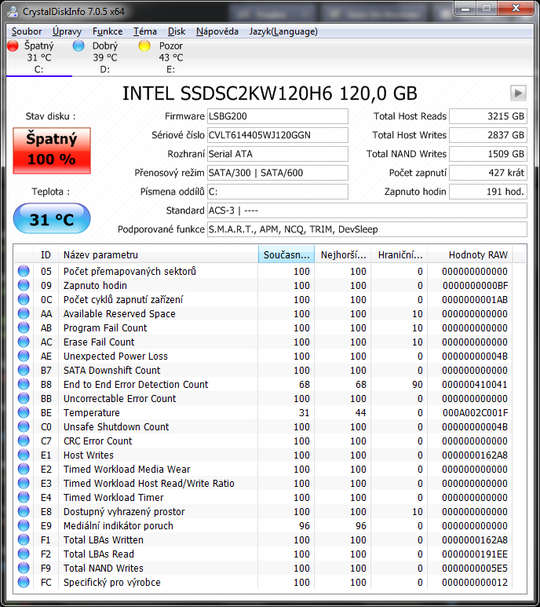Click the model title INTEL SSDSC2KW120H6 120,0 GB
Viewport: 540px width, 607px height.
coord(270,93)
